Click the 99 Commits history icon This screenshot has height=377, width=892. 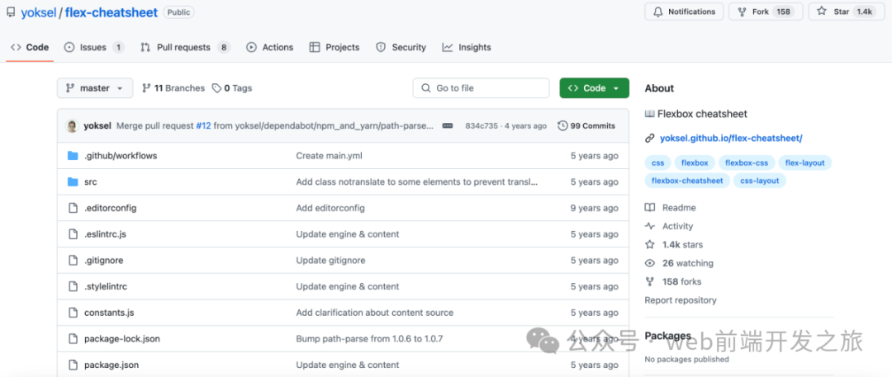(x=563, y=126)
